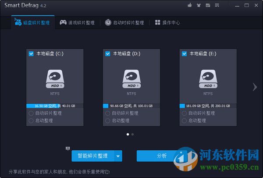Screen dimensions: 263x178
Task: Enable 自动碎片整理 for drive E:
Action: (184, 113)
